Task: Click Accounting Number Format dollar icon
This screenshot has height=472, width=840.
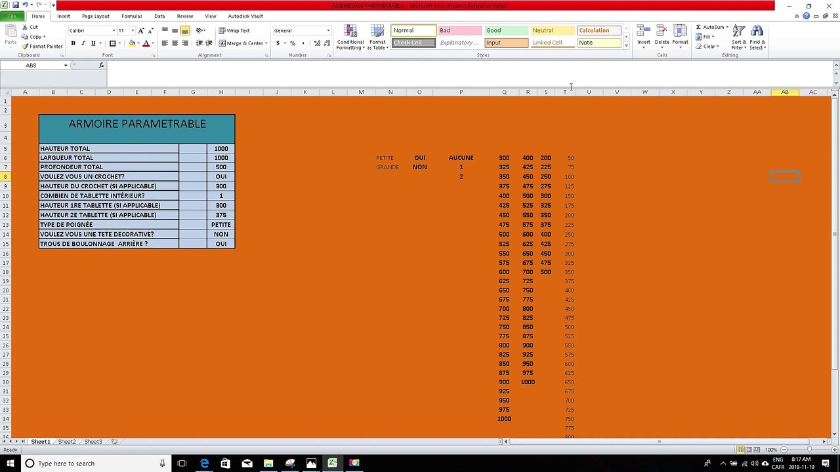Action: pos(278,43)
